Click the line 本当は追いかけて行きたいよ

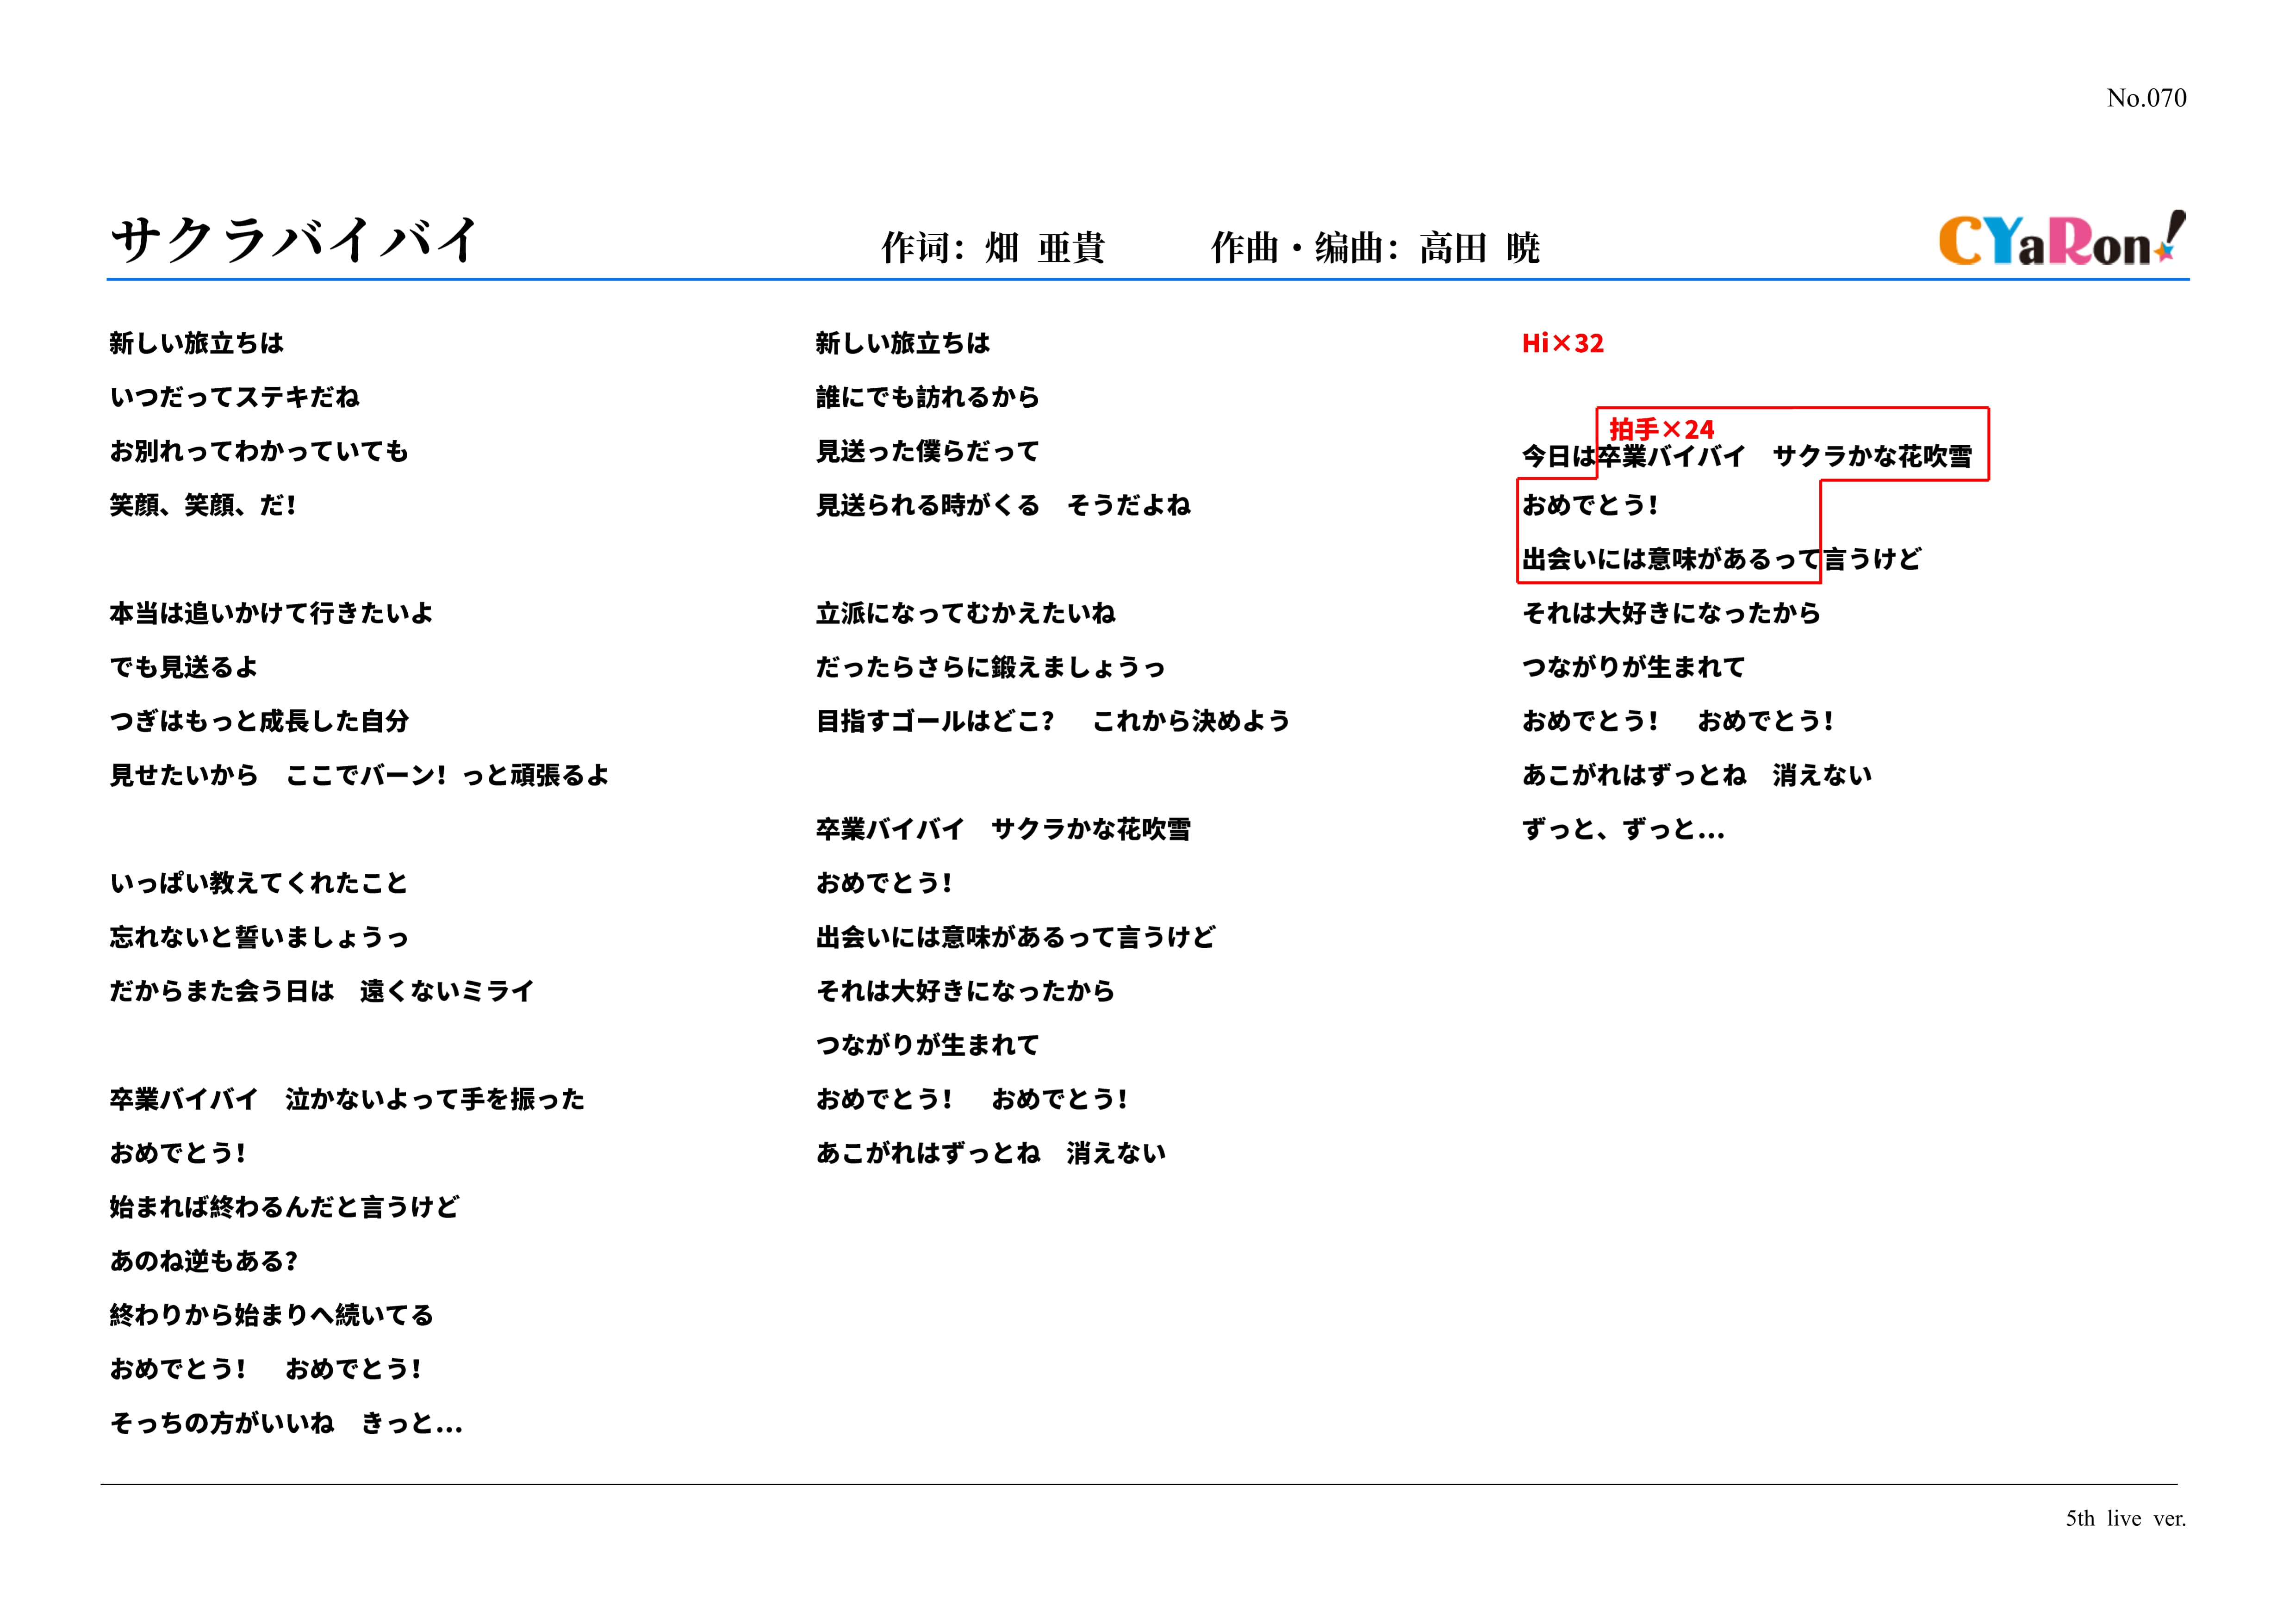click(272, 613)
